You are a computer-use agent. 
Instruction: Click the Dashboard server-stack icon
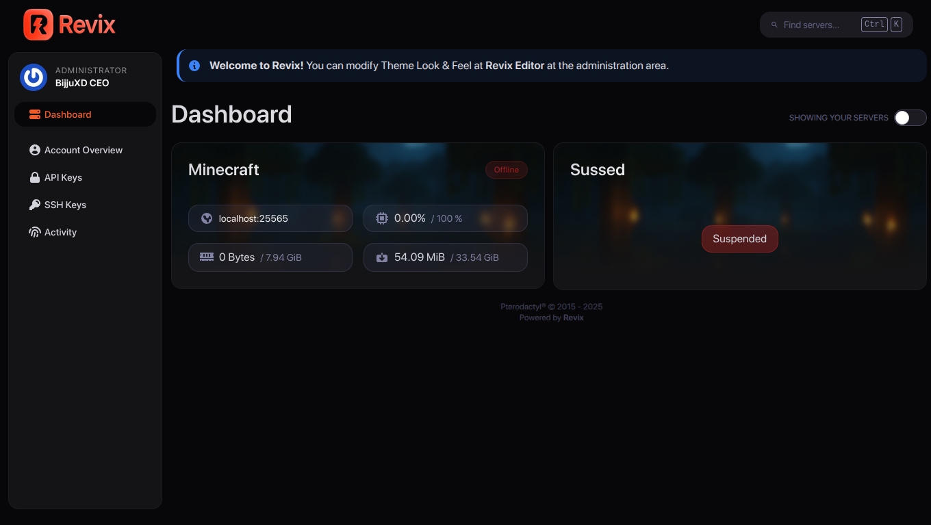pos(35,114)
